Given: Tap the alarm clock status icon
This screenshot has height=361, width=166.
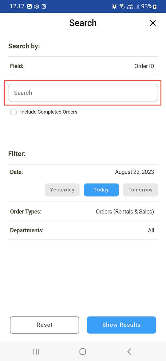Looking at the screenshot, I should [x=114, y=6].
